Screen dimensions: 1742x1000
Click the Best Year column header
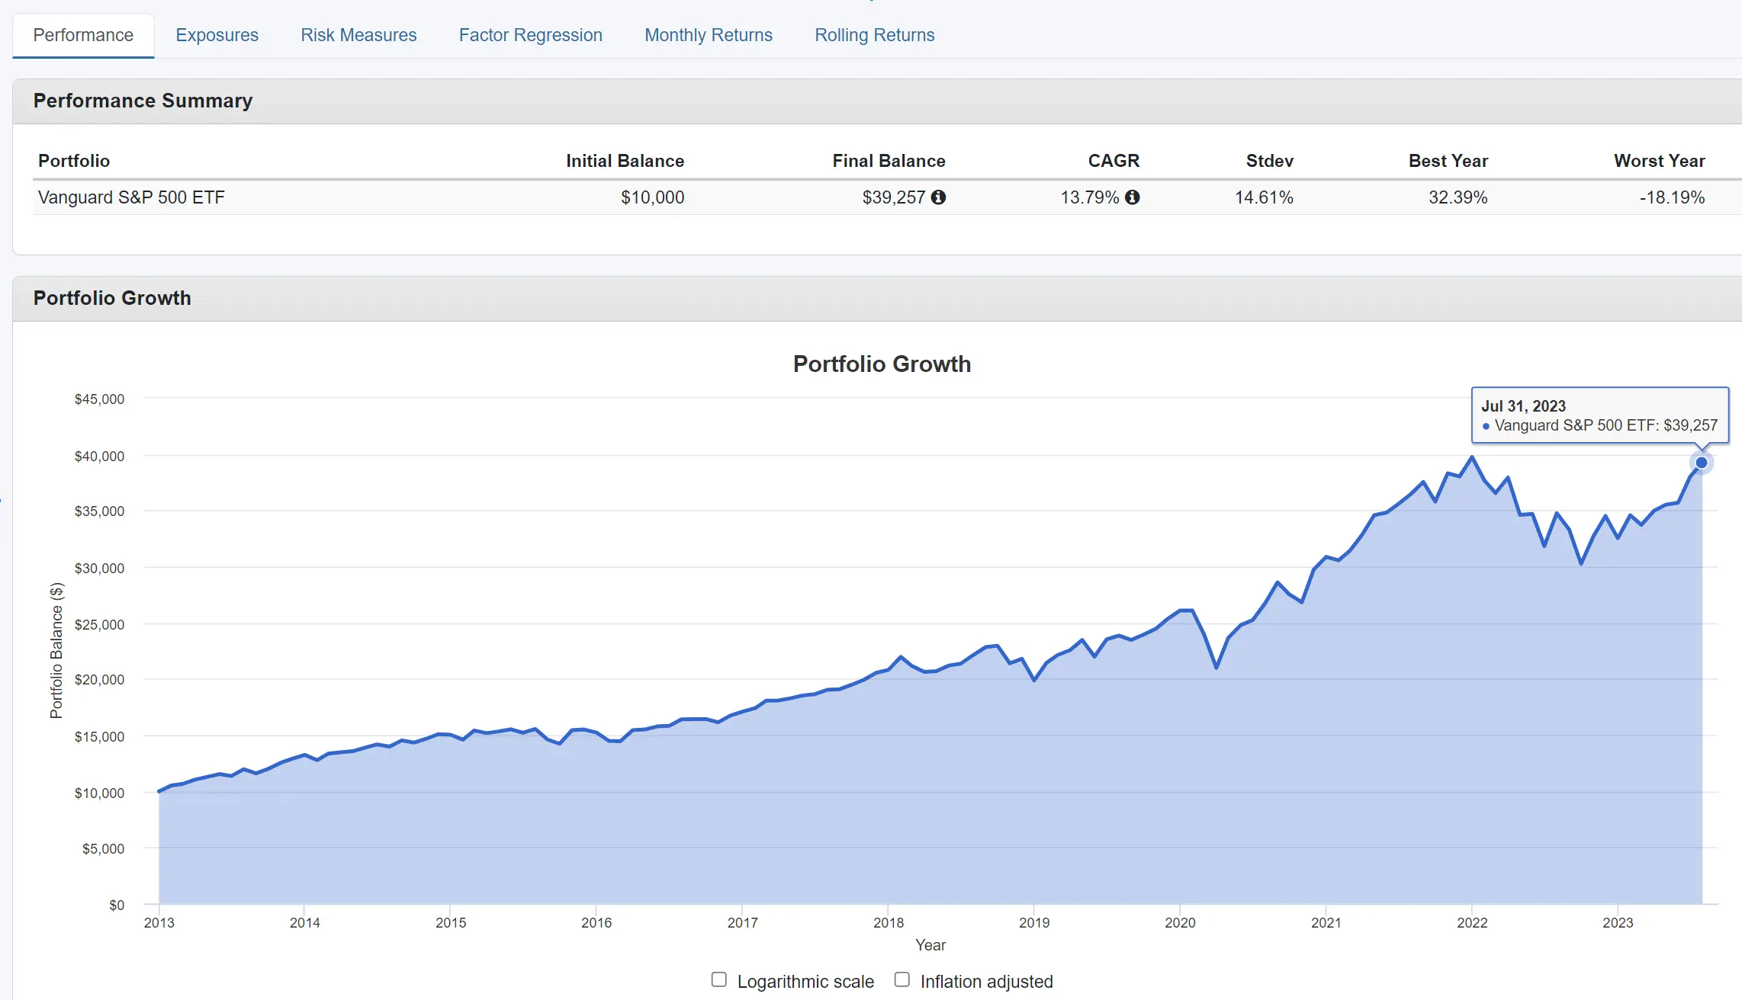1448,161
